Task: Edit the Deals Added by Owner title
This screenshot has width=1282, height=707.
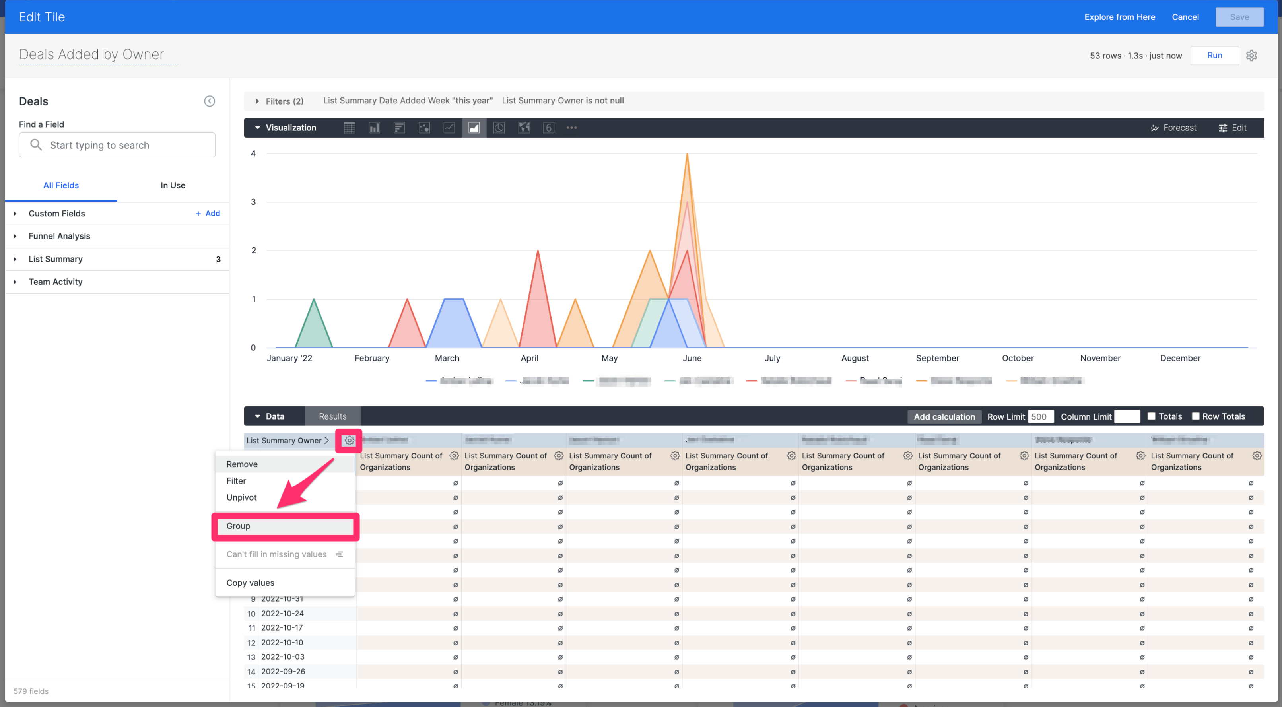Action: pos(98,54)
